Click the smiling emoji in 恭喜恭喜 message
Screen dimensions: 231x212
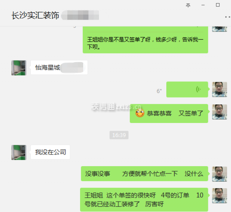pyautogui.click(x=140, y=113)
